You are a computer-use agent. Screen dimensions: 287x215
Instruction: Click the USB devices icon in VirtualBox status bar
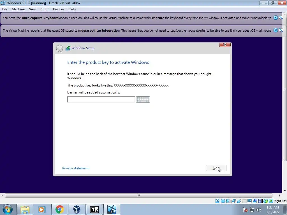(239, 201)
